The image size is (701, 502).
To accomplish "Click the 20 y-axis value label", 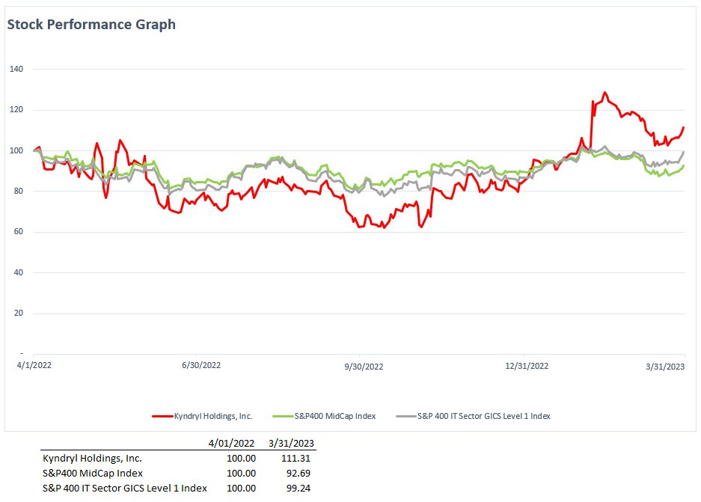I will (x=19, y=313).
